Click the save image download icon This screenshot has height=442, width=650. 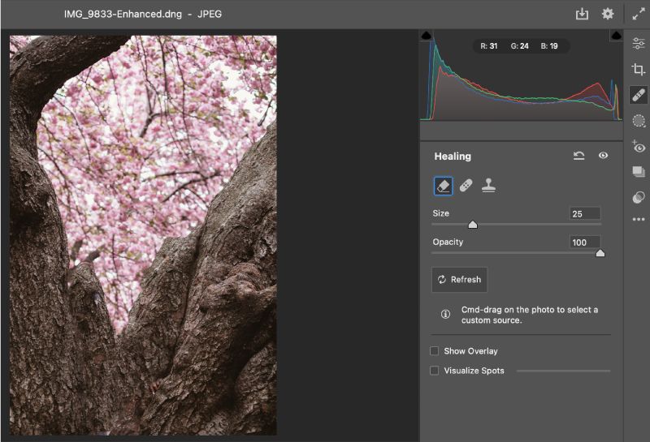pyautogui.click(x=582, y=14)
